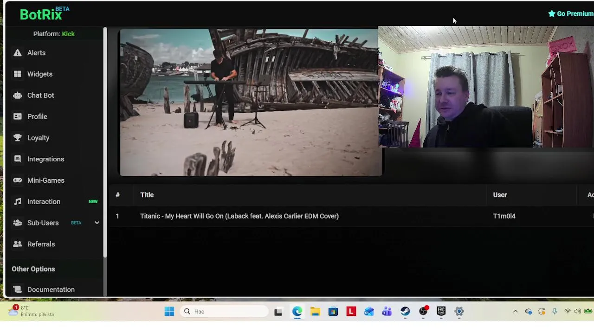
Task: Open Outlook from the taskbar
Action: (x=369, y=311)
